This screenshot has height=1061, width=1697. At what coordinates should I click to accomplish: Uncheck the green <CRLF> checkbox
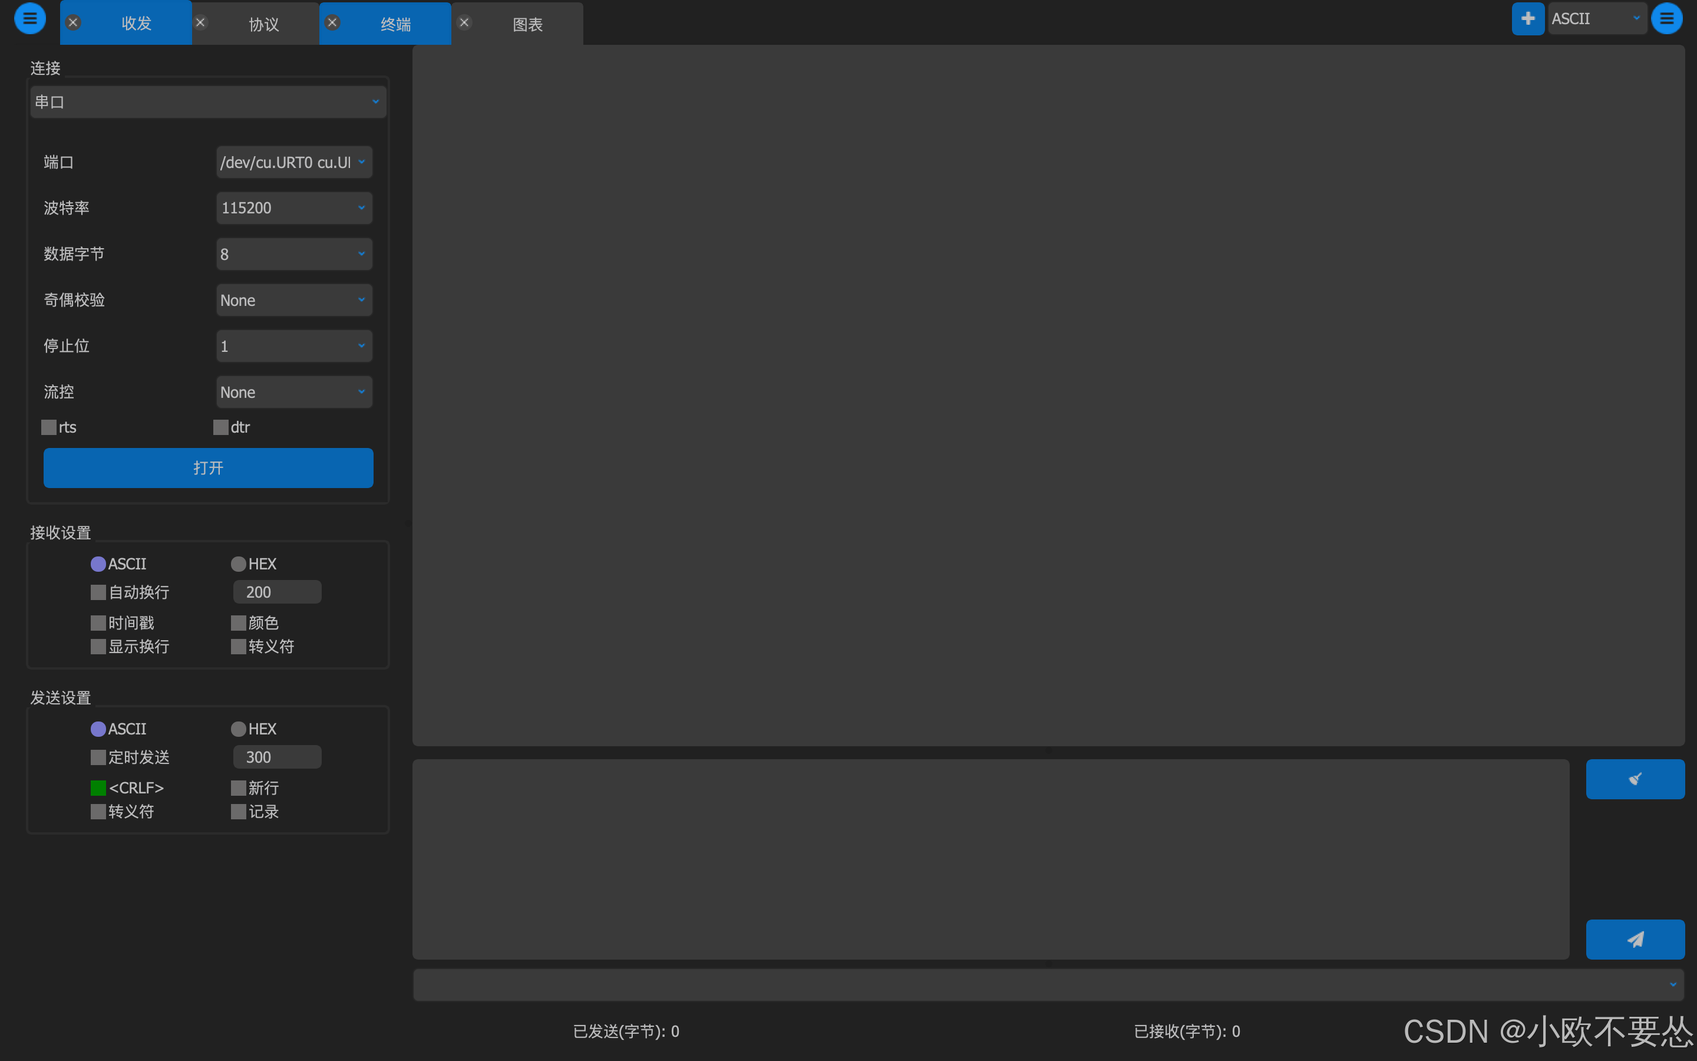[x=98, y=788]
